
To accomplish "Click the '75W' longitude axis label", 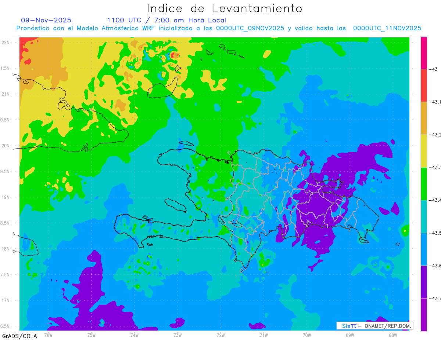I will (92, 335).
